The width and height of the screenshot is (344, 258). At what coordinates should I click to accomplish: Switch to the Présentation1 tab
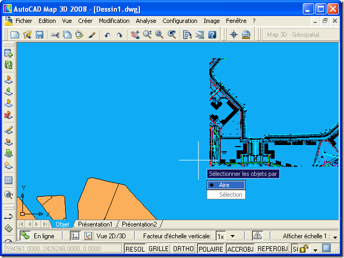pos(95,224)
